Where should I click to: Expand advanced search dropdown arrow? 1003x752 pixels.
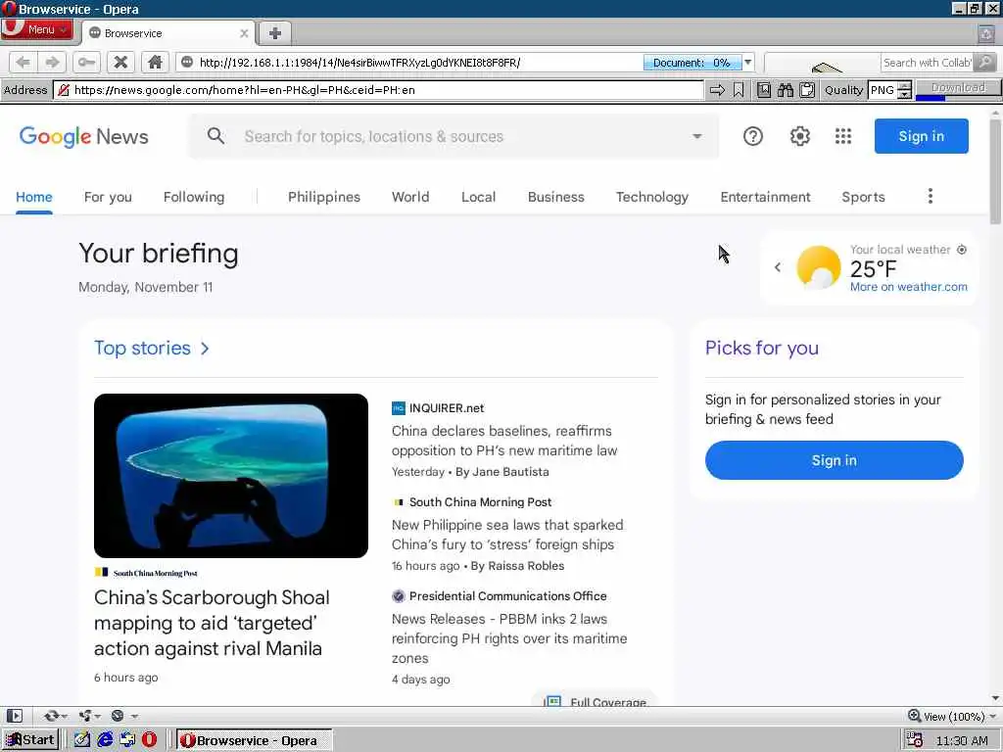click(697, 136)
